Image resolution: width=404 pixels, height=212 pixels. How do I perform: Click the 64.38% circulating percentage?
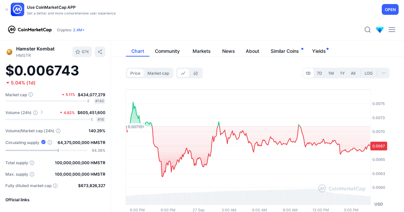pos(99,150)
